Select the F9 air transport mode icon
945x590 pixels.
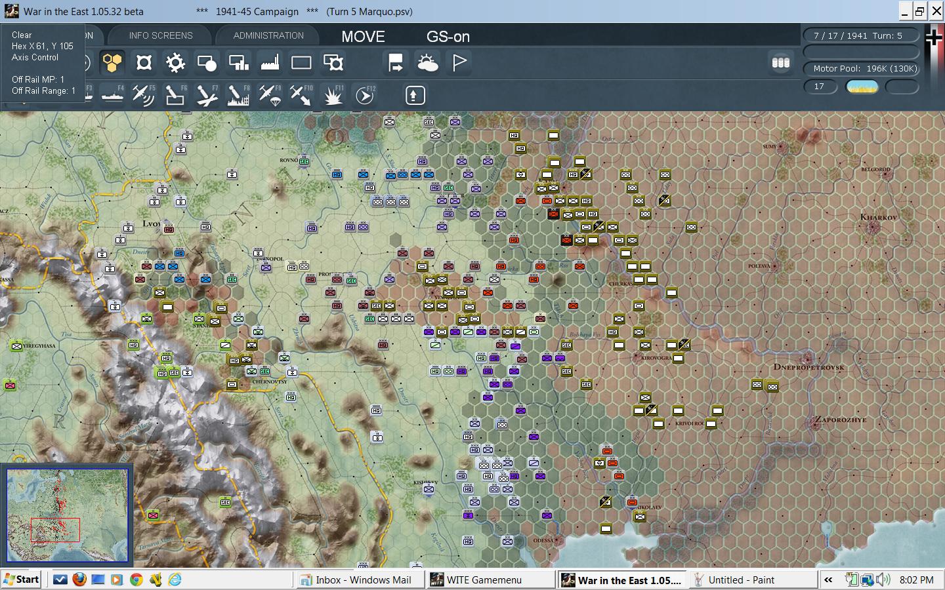pos(270,96)
